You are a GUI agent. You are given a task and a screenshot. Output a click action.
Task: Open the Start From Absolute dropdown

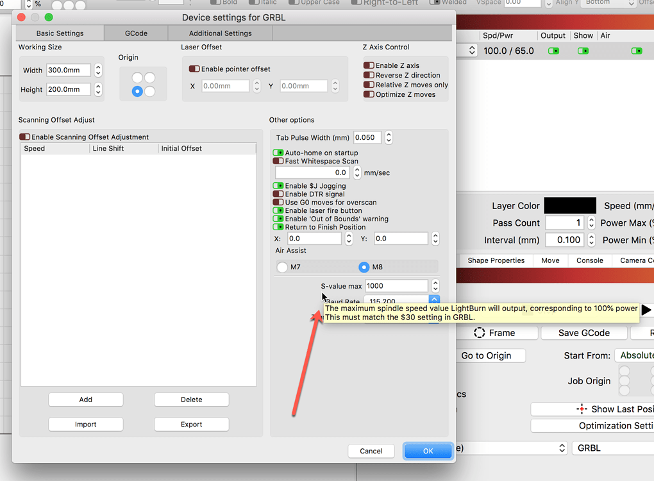(x=640, y=355)
